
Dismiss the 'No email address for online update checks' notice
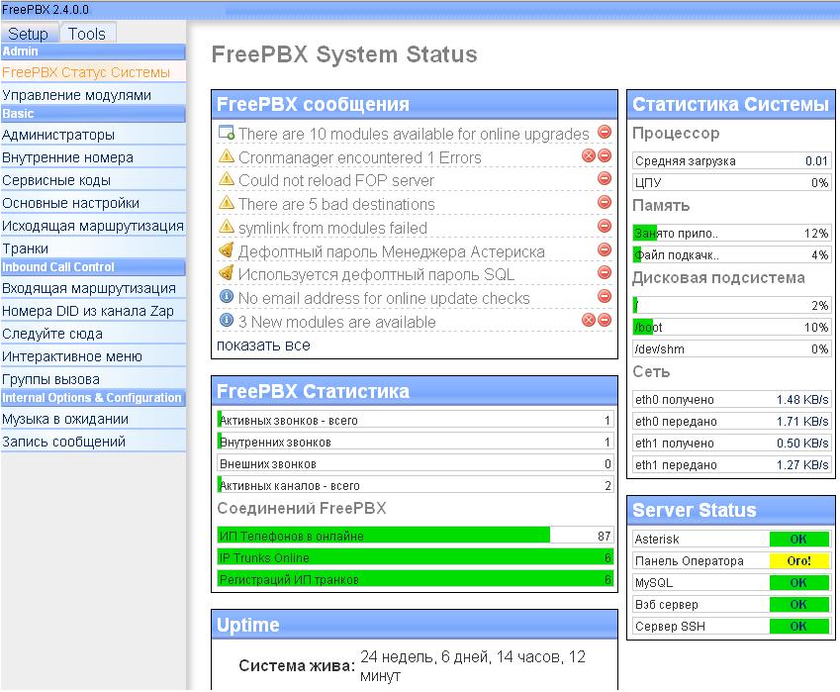tap(605, 296)
